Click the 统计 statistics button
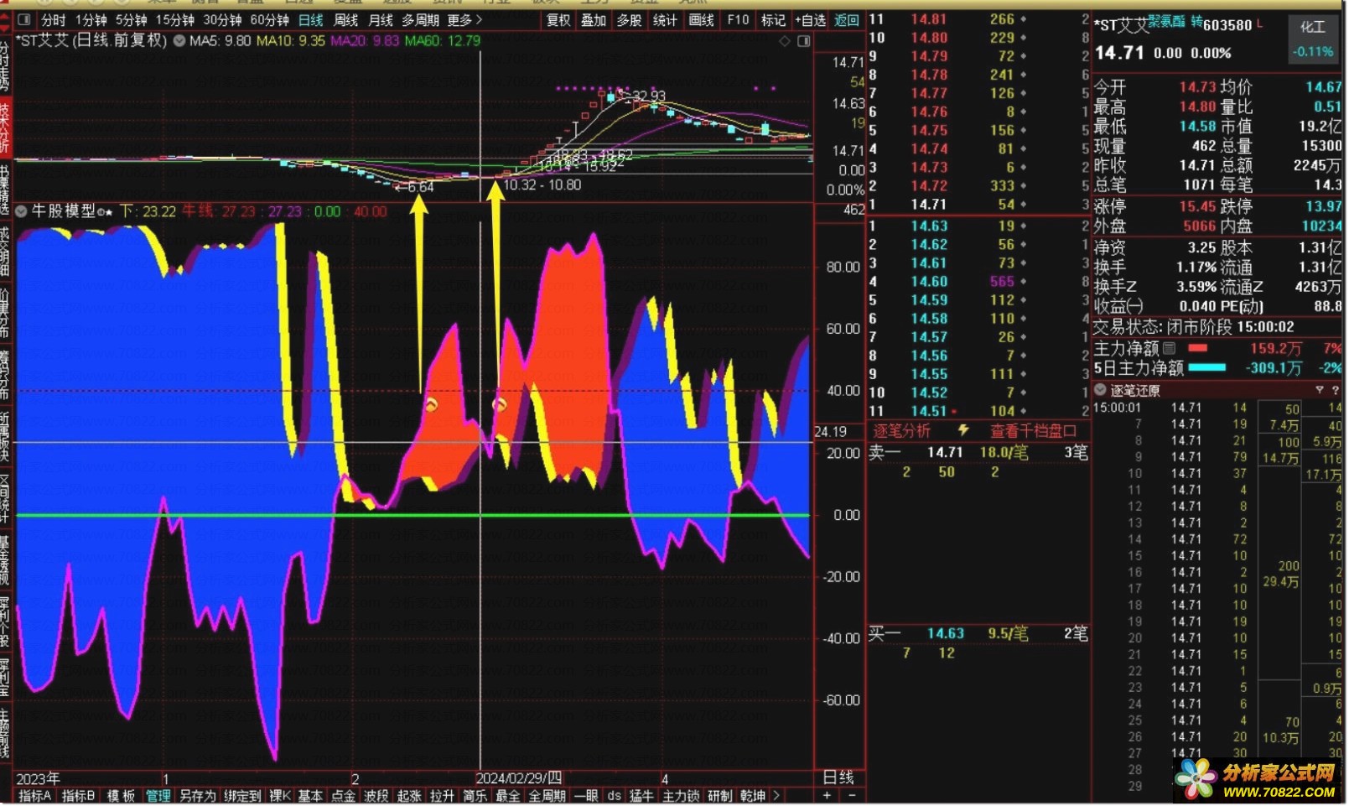This screenshot has width=1349, height=806. [665, 20]
